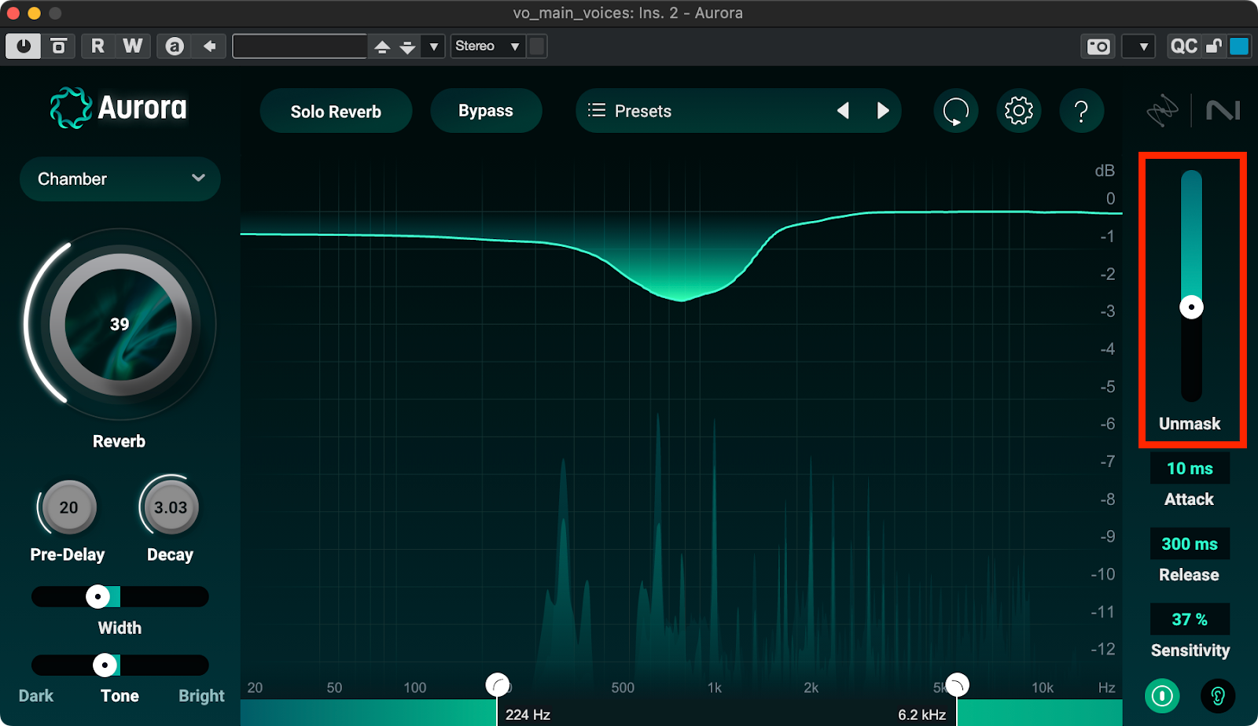Click the Tone slider handle
Viewport: 1258px width, 726px height.
click(x=105, y=665)
